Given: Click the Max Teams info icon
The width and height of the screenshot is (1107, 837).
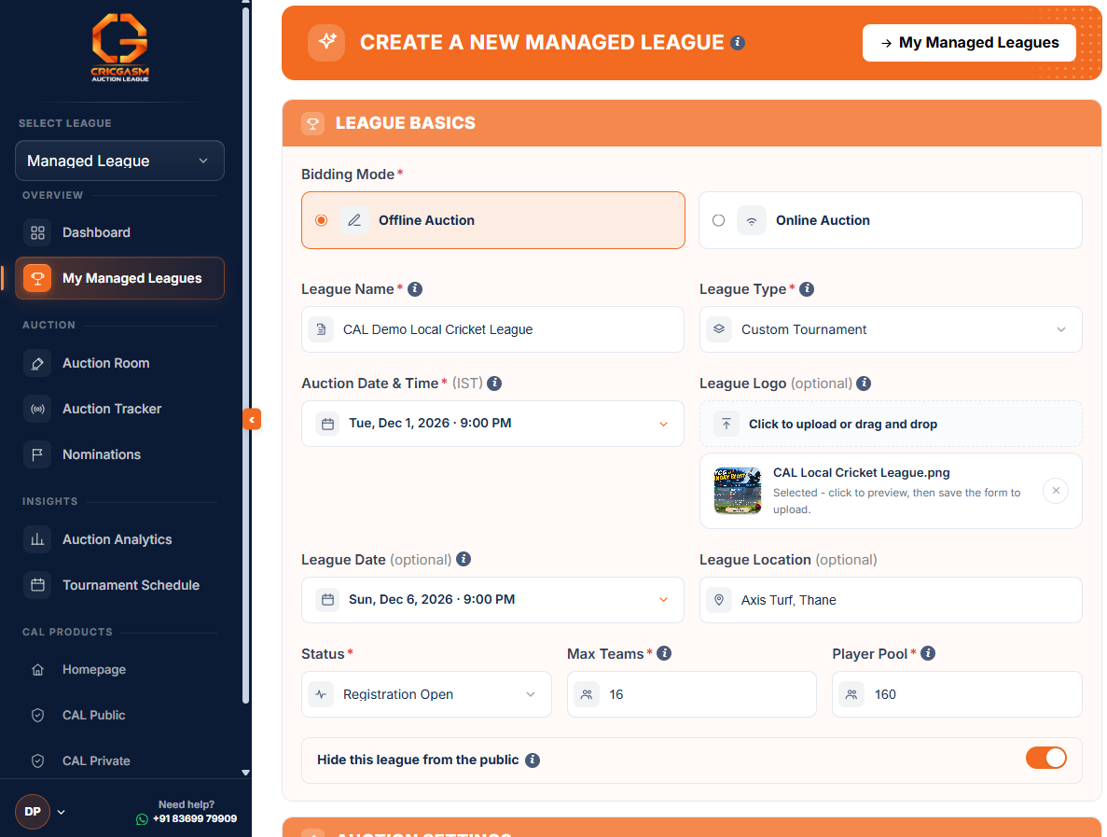Looking at the screenshot, I should coord(664,653).
